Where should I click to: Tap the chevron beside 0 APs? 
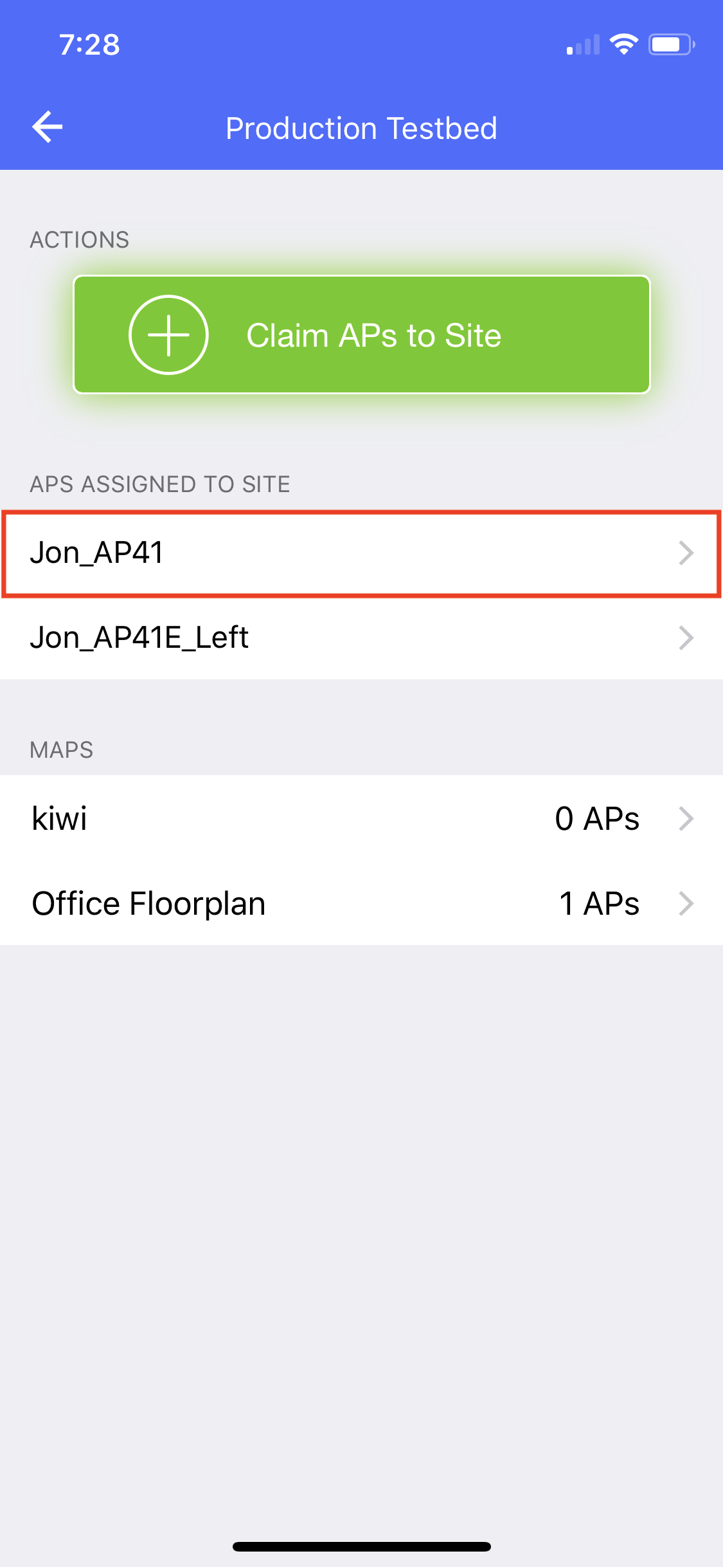[686, 819]
